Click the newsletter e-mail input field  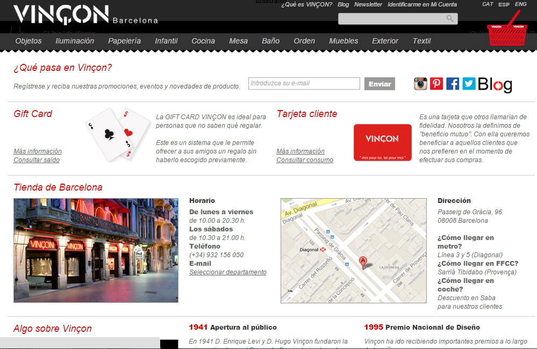(x=304, y=83)
